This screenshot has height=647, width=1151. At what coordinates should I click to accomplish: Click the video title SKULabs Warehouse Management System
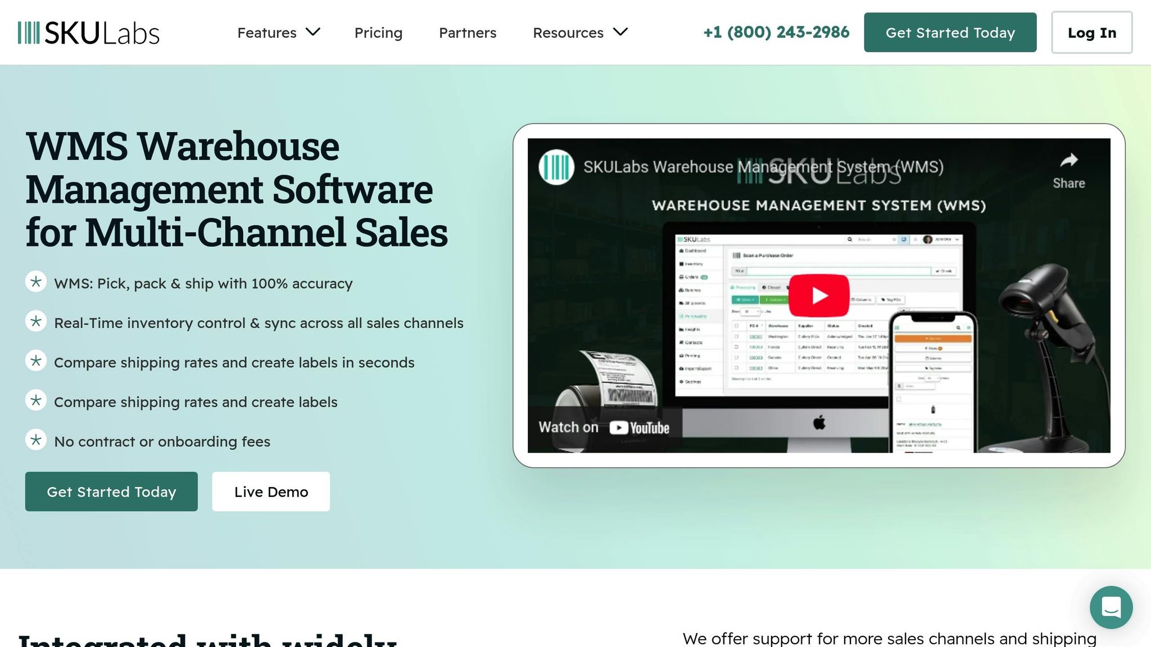(x=763, y=167)
